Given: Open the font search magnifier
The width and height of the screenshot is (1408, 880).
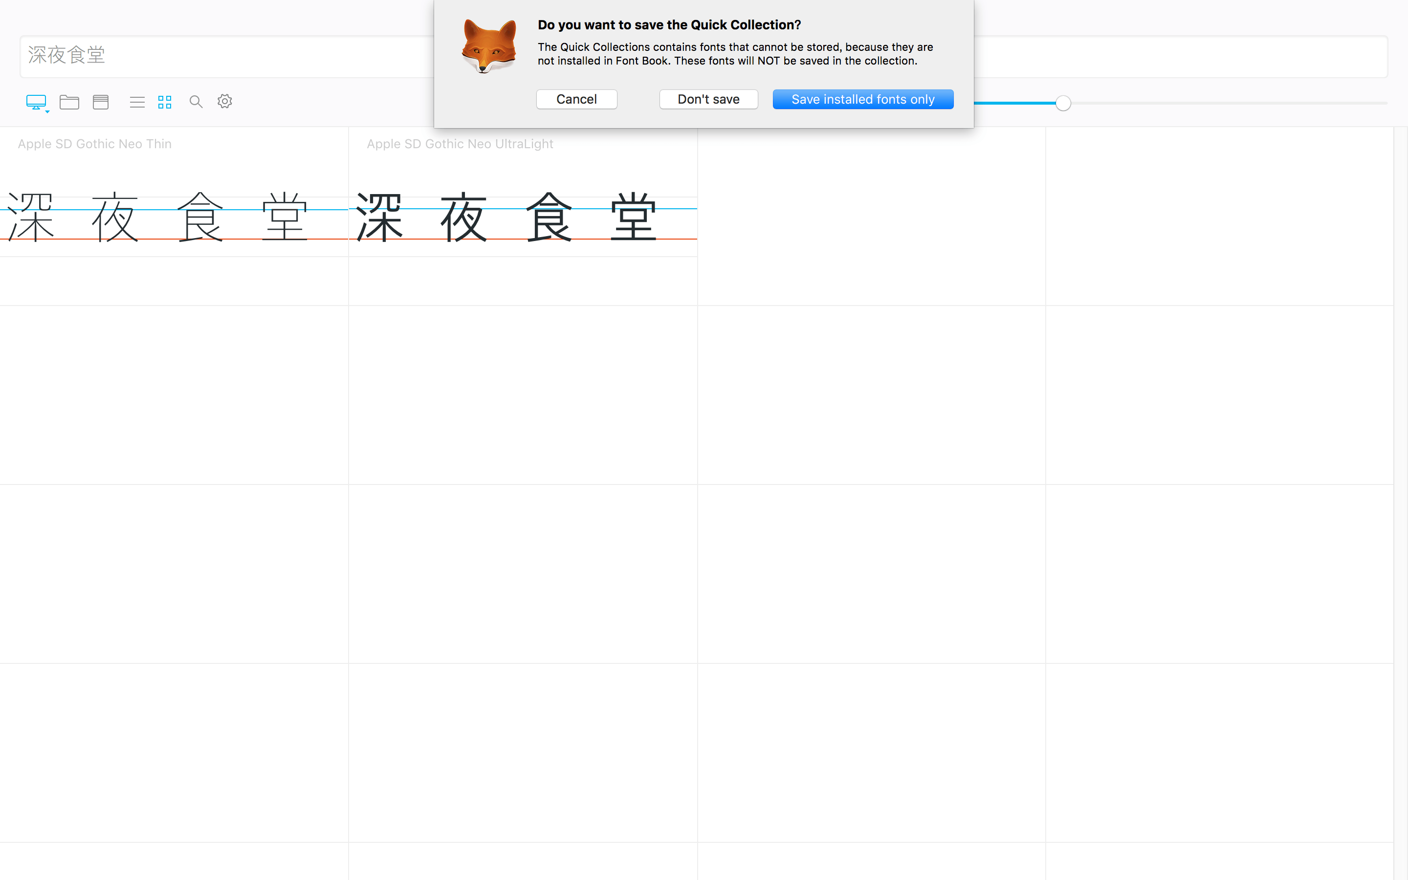Looking at the screenshot, I should [x=196, y=102].
